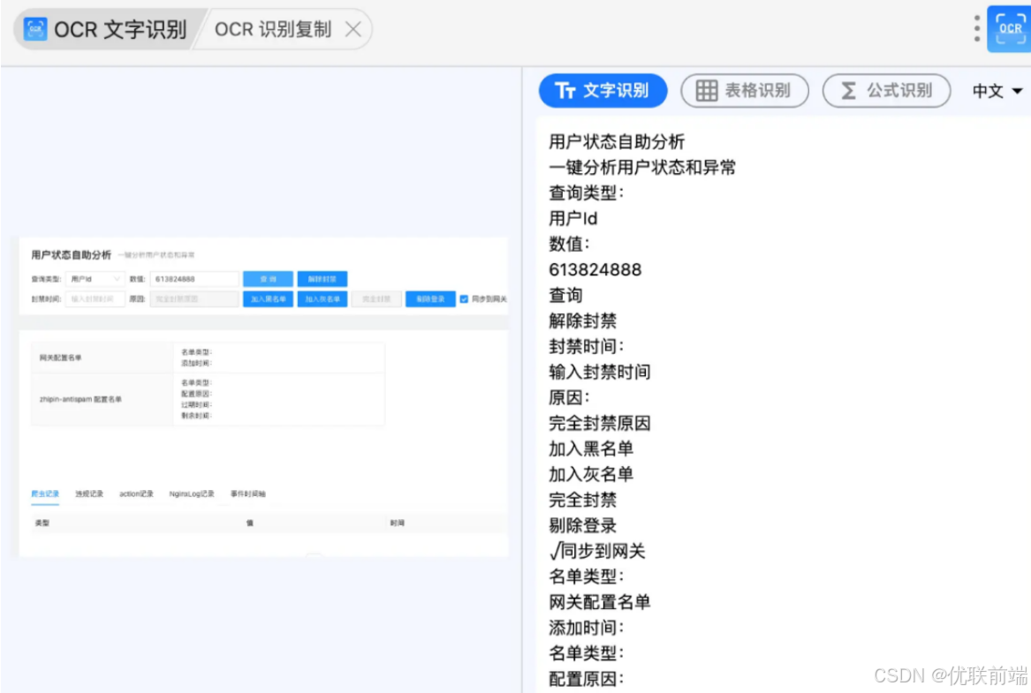Click the result line √同步到网关
The width and height of the screenshot is (1031, 693).
(x=597, y=551)
